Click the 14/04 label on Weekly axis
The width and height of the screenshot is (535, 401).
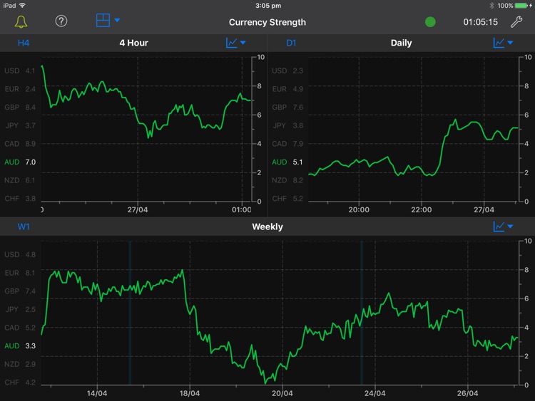[x=97, y=393]
